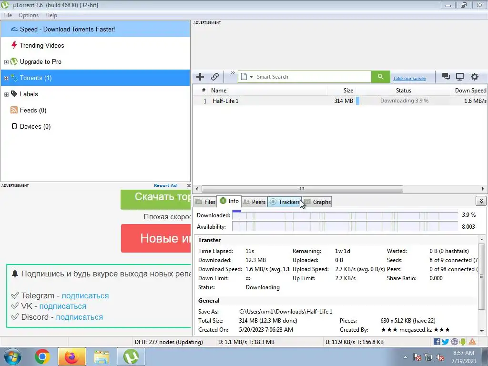Screen dimensions: 488x366
Task: Select the Half-Life 1 torrent row
Action: point(339,101)
